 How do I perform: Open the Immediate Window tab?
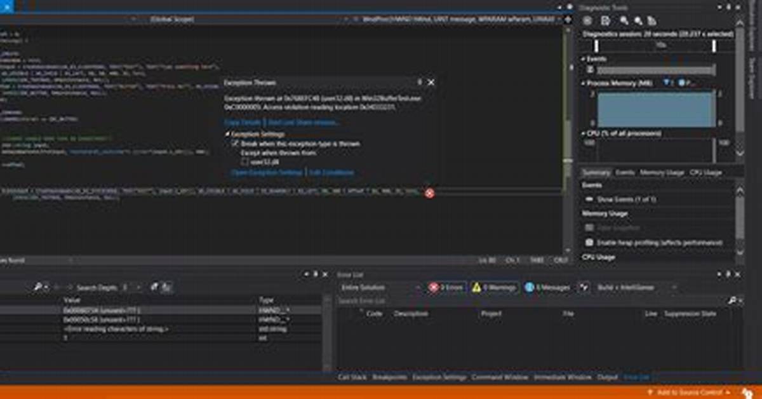562,377
